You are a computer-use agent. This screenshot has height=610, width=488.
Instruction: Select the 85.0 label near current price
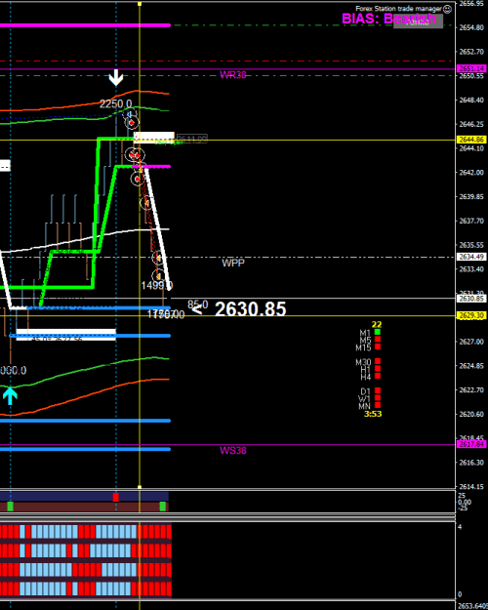[198, 305]
